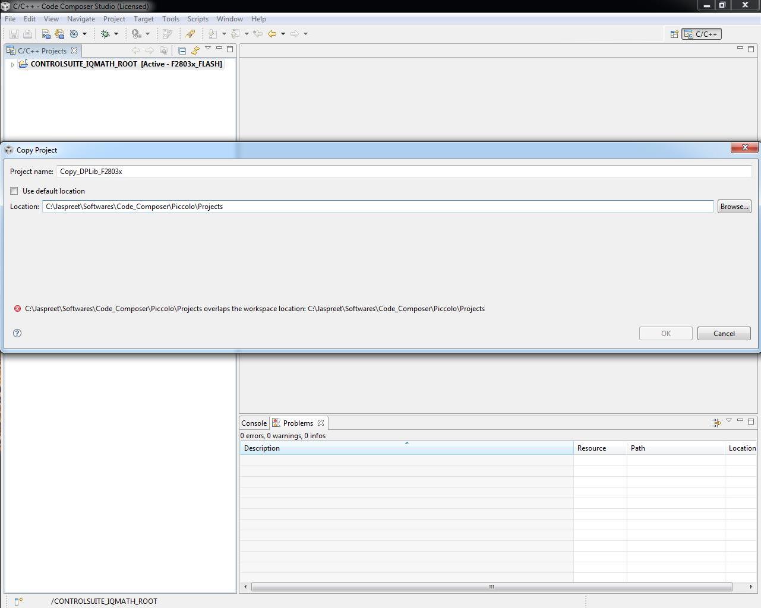The width and height of the screenshot is (761, 608).
Task: Click the green Debug bug icon
Action: point(105,34)
